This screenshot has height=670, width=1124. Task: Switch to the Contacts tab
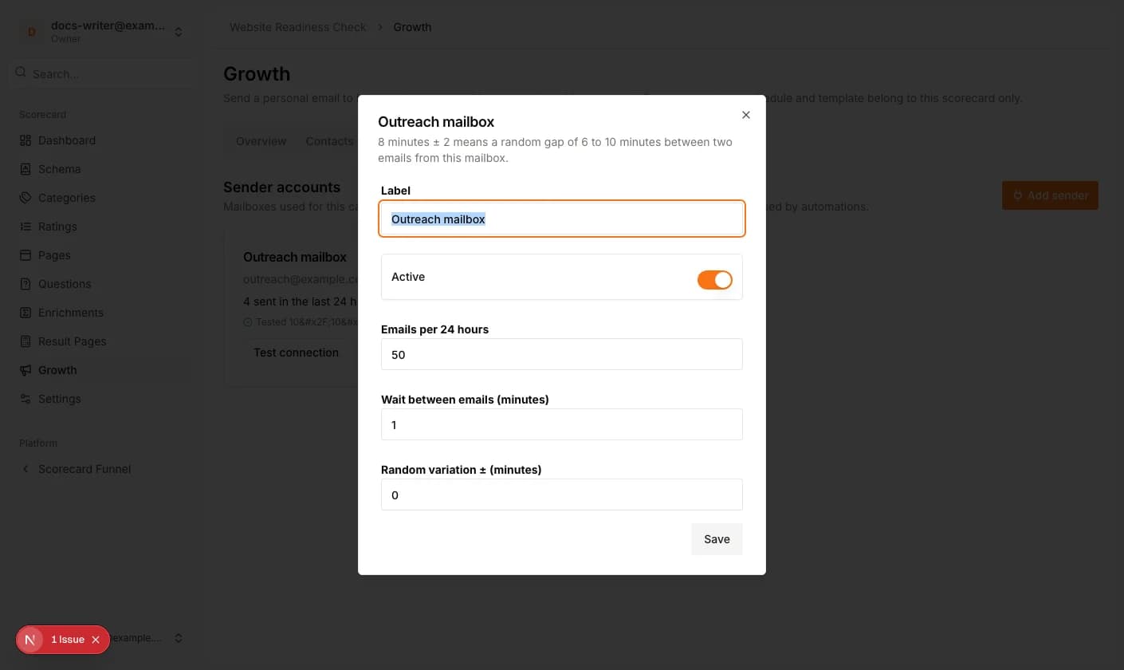click(329, 141)
